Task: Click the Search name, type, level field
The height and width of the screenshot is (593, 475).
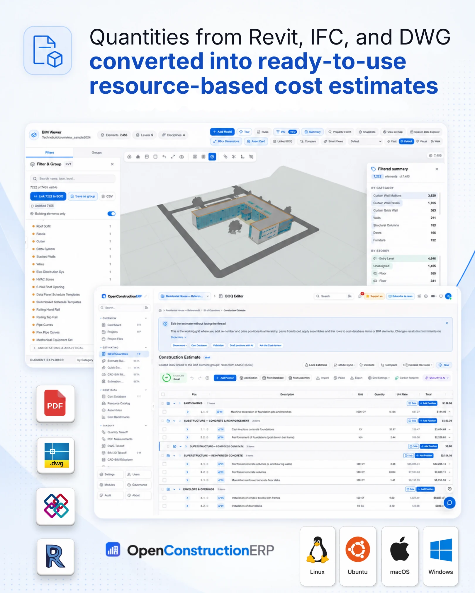Action: tap(73, 179)
